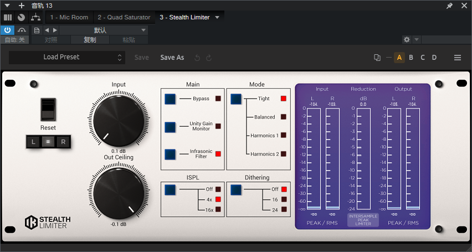Click the Dithering selector blue button
The width and height of the screenshot is (472, 252).
point(236,189)
